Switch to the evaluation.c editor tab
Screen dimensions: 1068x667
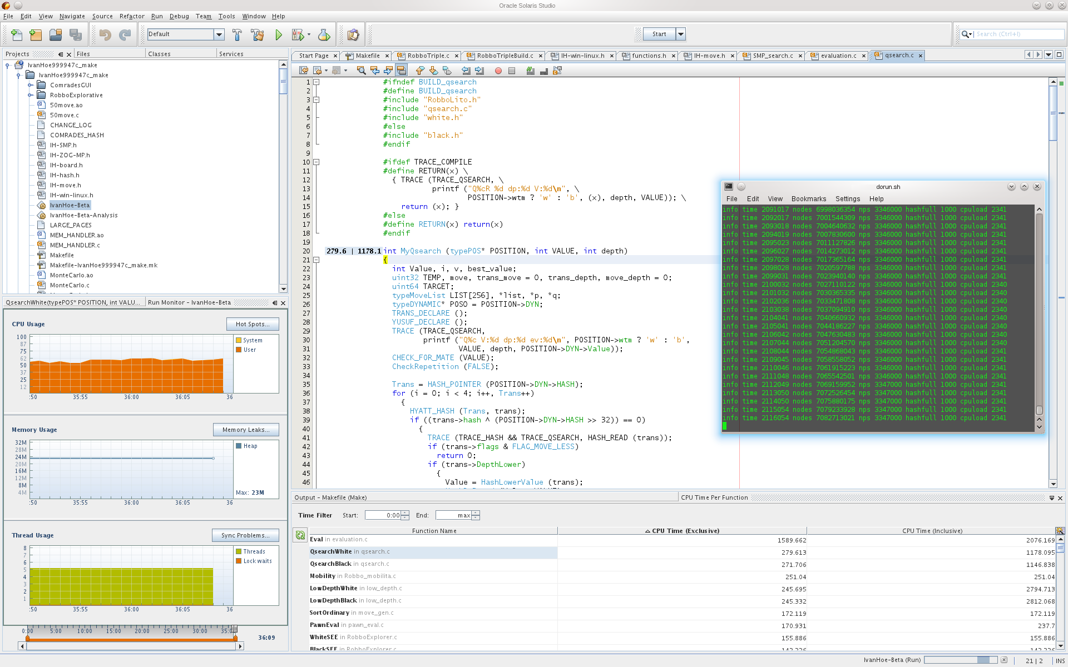(x=838, y=56)
